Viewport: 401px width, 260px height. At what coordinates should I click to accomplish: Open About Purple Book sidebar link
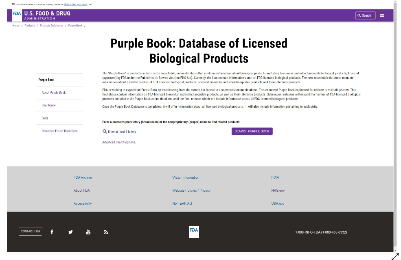pos(54,93)
